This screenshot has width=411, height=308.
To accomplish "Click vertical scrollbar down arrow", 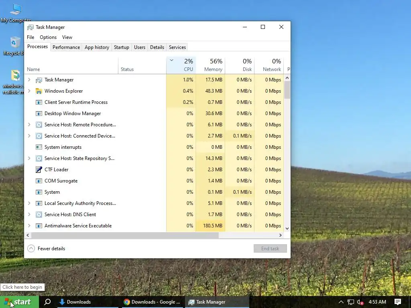I will click(287, 228).
